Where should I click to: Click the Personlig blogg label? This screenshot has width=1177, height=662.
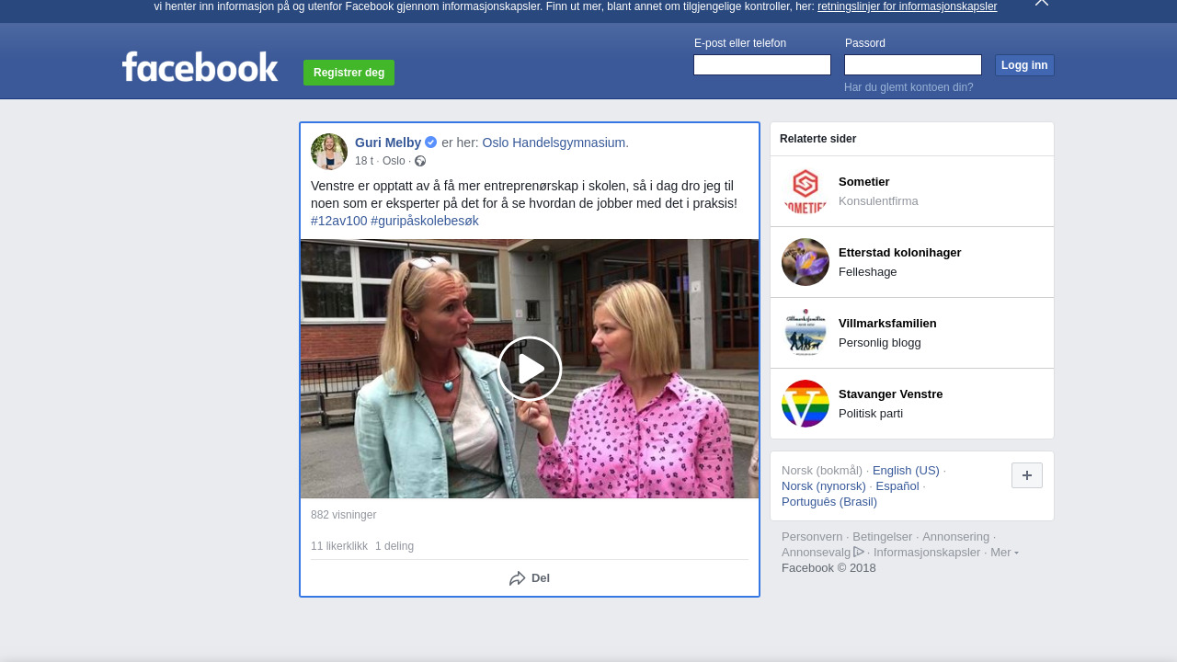point(880,343)
